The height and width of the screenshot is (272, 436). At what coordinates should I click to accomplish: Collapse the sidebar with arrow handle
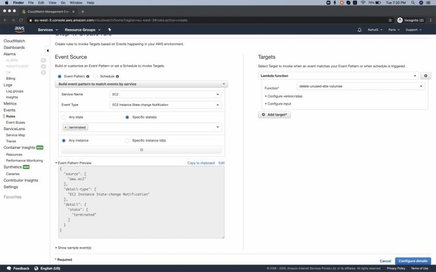click(47, 51)
